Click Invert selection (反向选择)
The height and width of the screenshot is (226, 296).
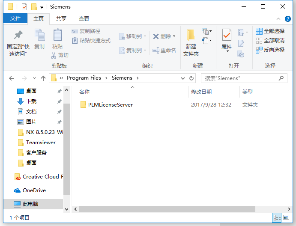point(270,50)
